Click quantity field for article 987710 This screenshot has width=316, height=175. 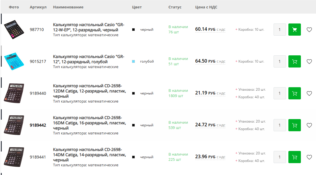coord(280,30)
